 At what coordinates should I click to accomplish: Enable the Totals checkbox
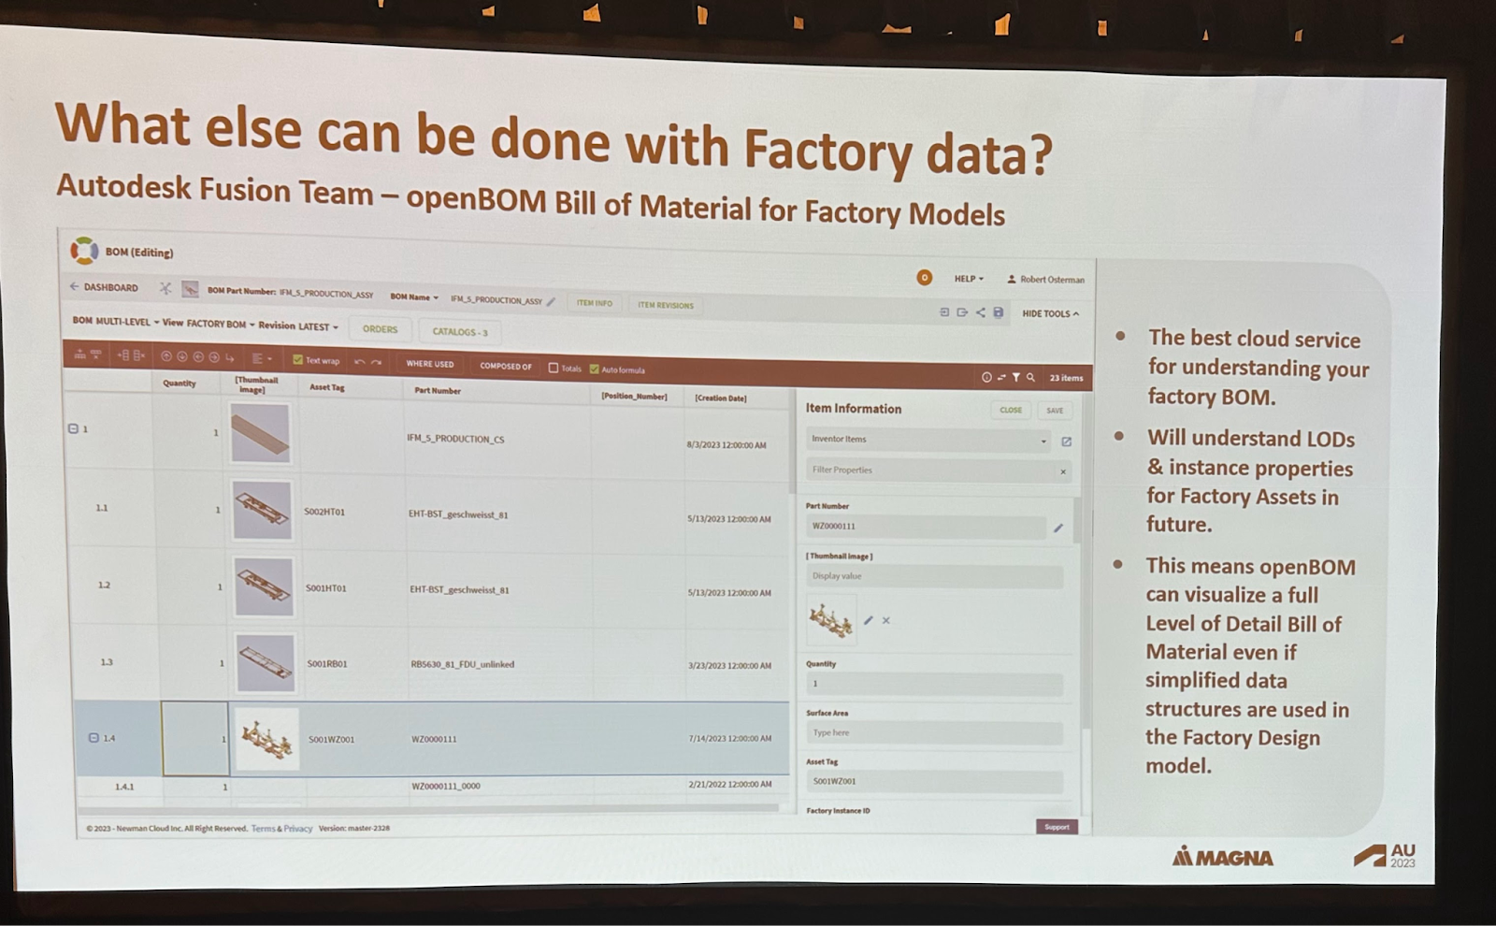[554, 368]
